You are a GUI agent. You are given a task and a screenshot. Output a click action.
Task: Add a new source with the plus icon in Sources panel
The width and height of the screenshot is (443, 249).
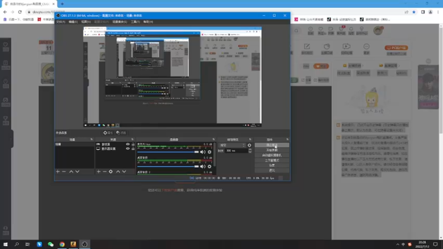coord(99,172)
